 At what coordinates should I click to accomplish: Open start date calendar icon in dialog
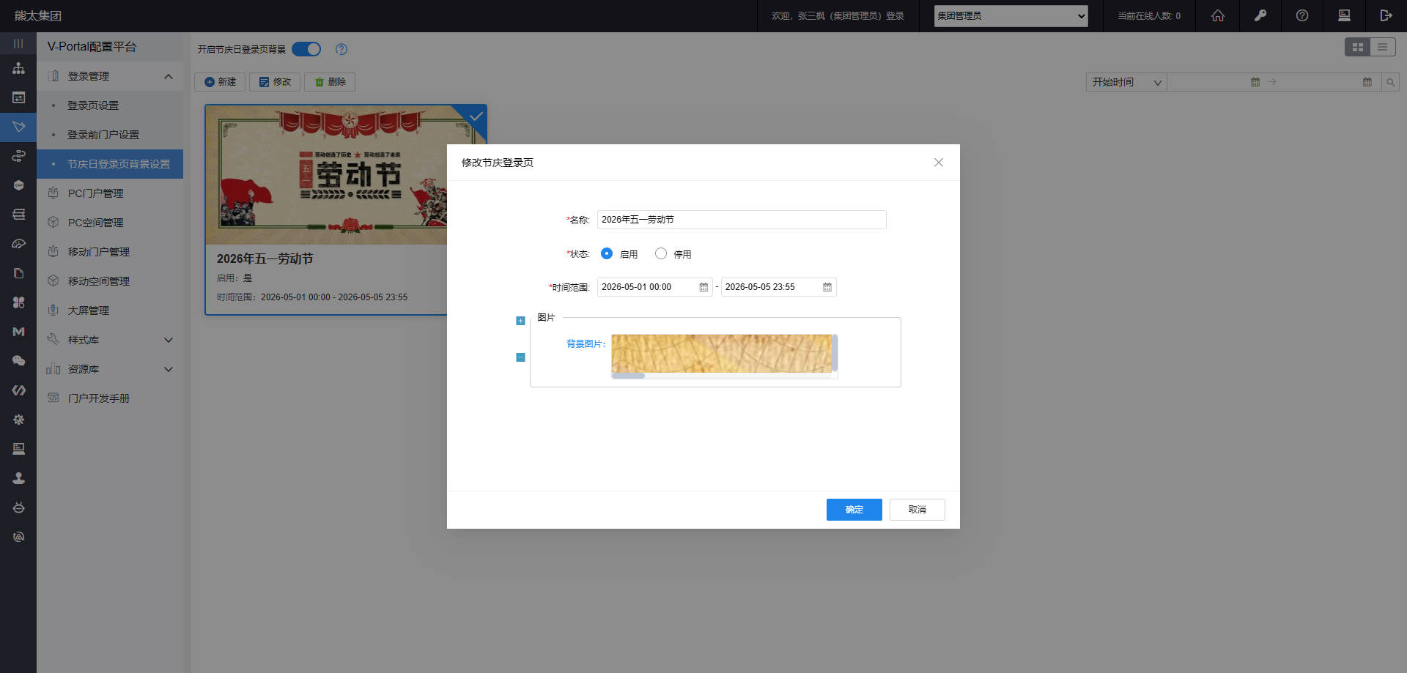click(x=703, y=287)
